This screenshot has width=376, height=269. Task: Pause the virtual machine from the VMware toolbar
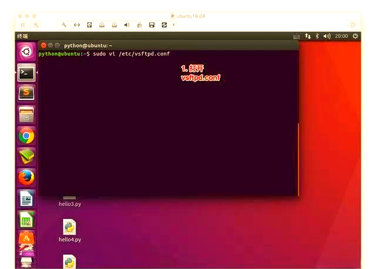23,25
